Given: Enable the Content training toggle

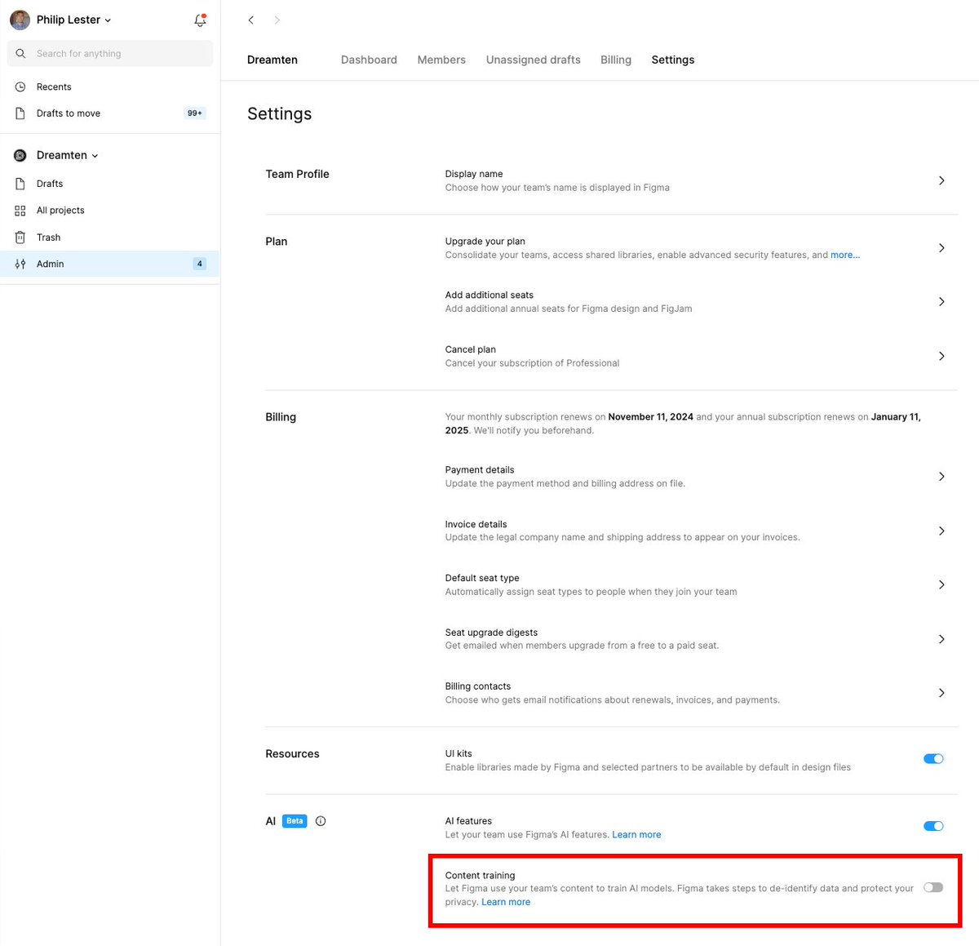Looking at the screenshot, I should [933, 887].
